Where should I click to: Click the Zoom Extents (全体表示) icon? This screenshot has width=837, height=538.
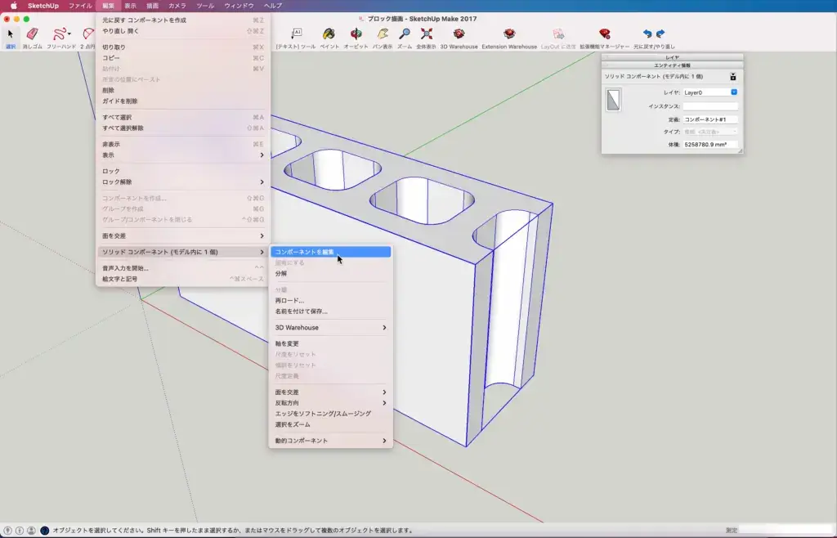click(427, 35)
